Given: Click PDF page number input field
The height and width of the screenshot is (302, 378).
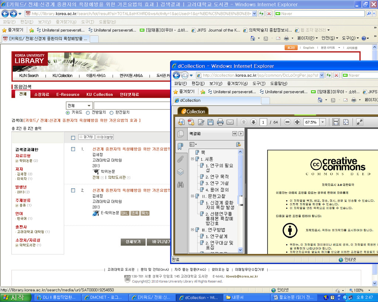Looking at the screenshot, I should [x=263, y=122].
